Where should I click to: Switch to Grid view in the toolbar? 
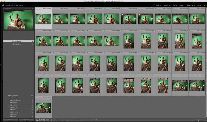point(37,120)
